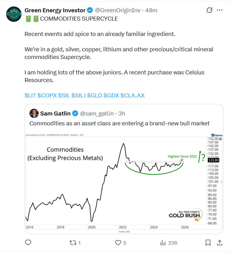Open Green Energy Investor profile avatar

pyautogui.click(x=13, y=13)
